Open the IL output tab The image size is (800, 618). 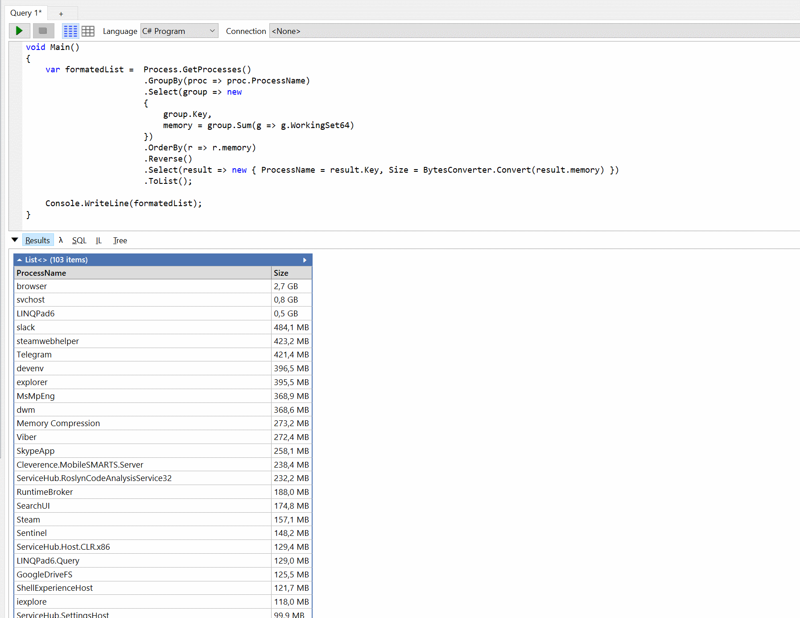click(x=99, y=241)
